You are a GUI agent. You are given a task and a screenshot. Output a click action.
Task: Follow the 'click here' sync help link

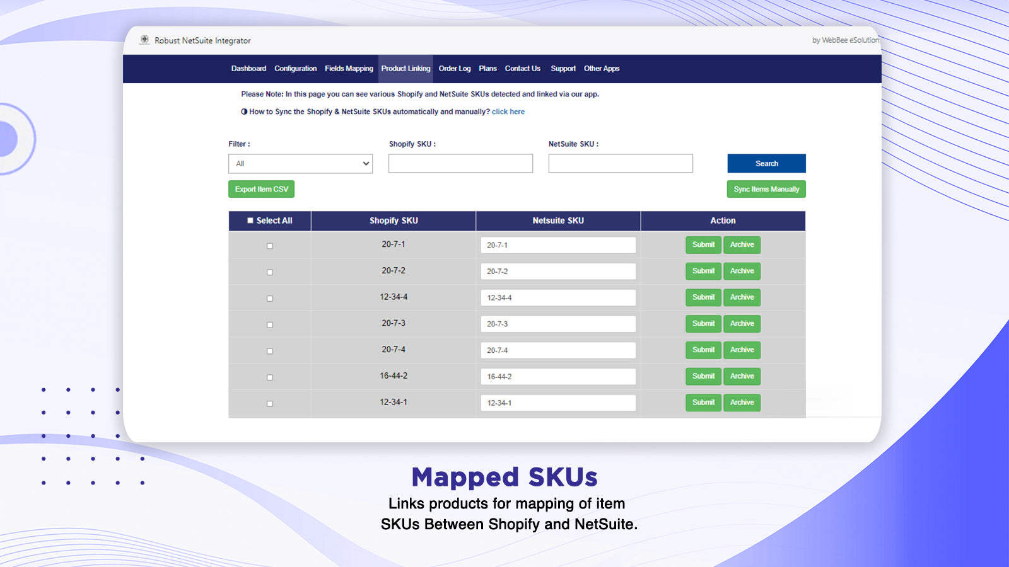(508, 112)
